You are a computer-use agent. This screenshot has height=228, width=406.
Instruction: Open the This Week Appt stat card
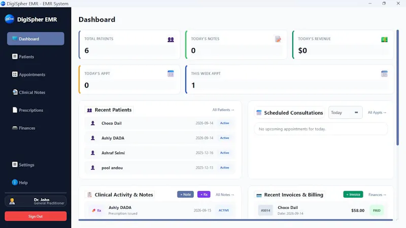click(x=289, y=80)
